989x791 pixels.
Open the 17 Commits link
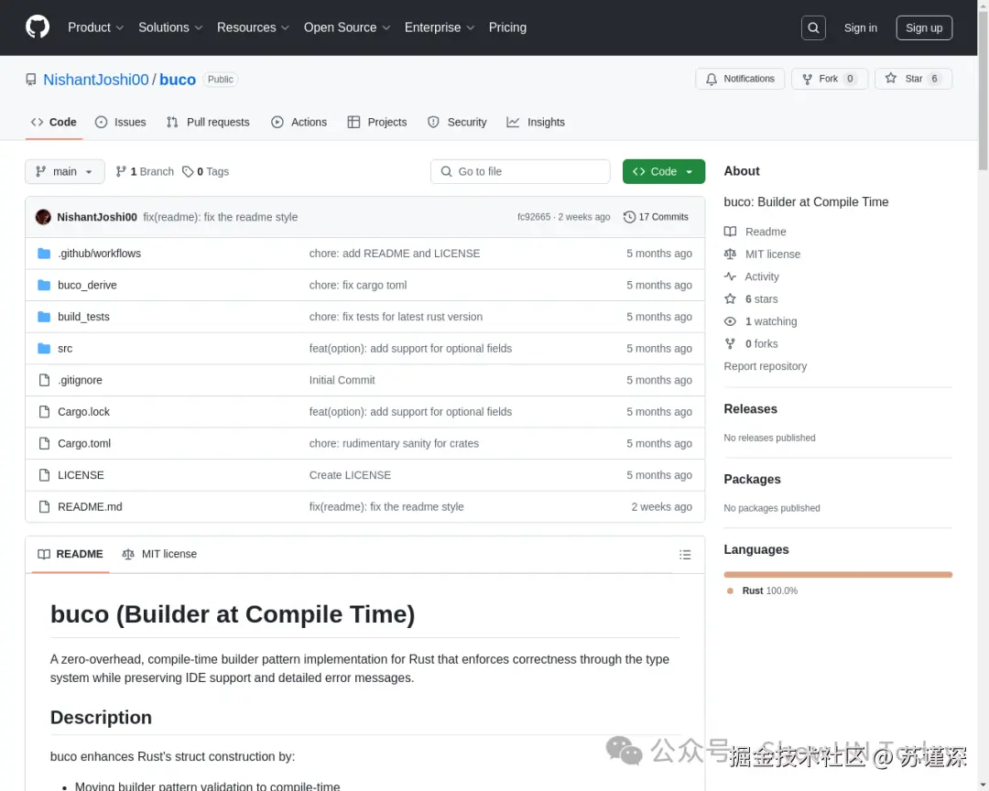(x=656, y=216)
